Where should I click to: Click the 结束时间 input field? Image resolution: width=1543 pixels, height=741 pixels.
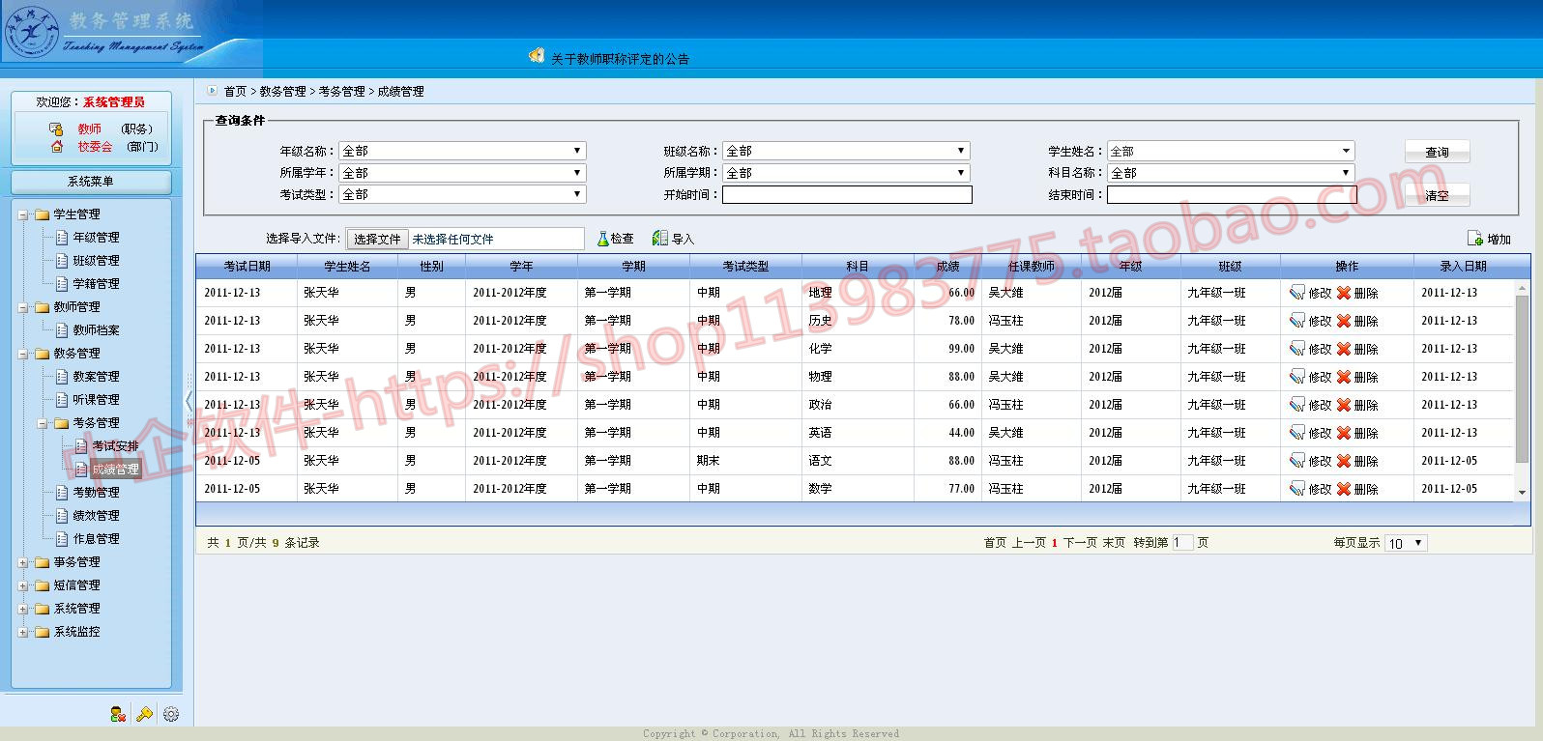(x=1232, y=194)
